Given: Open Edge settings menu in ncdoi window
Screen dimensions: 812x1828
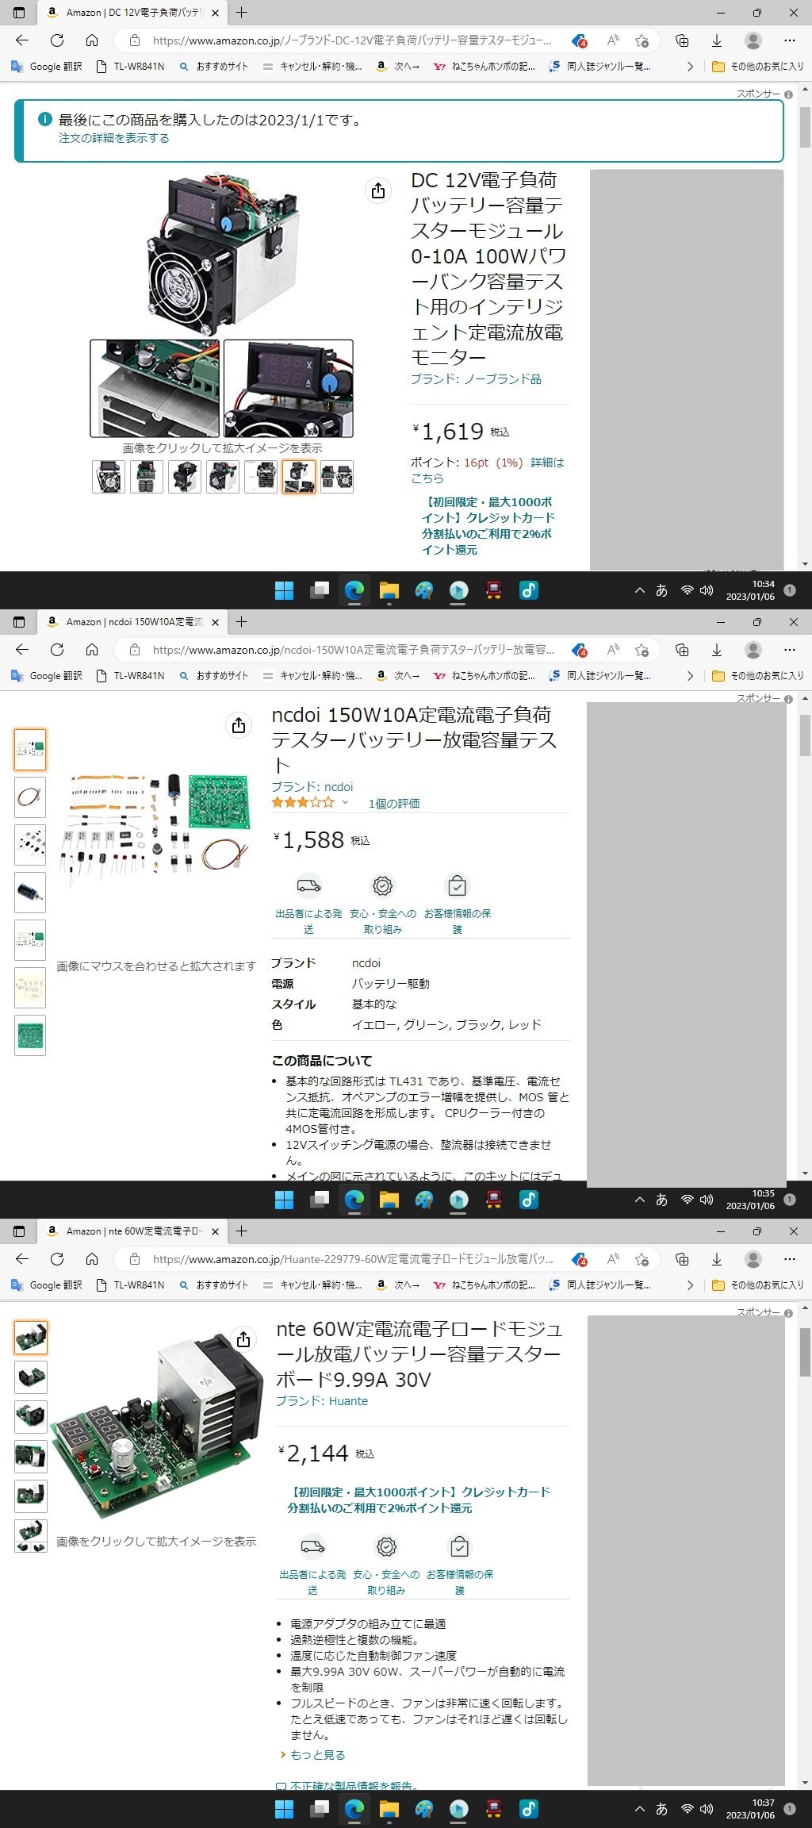Looking at the screenshot, I should pyautogui.click(x=790, y=650).
